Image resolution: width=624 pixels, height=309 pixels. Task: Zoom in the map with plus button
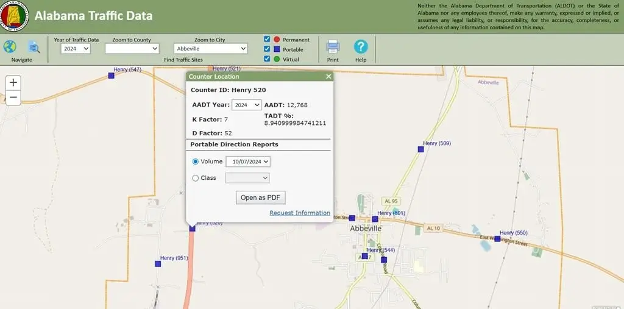tap(13, 83)
